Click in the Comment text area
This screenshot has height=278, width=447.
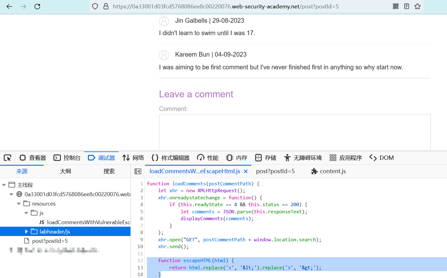tap(294, 132)
